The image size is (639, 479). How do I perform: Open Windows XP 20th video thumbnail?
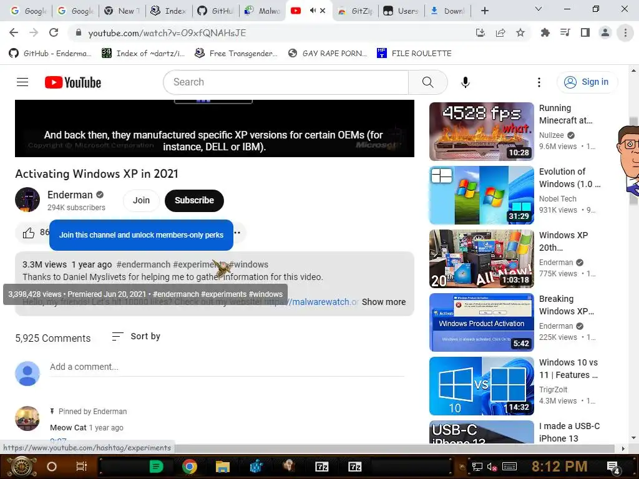tap(481, 258)
